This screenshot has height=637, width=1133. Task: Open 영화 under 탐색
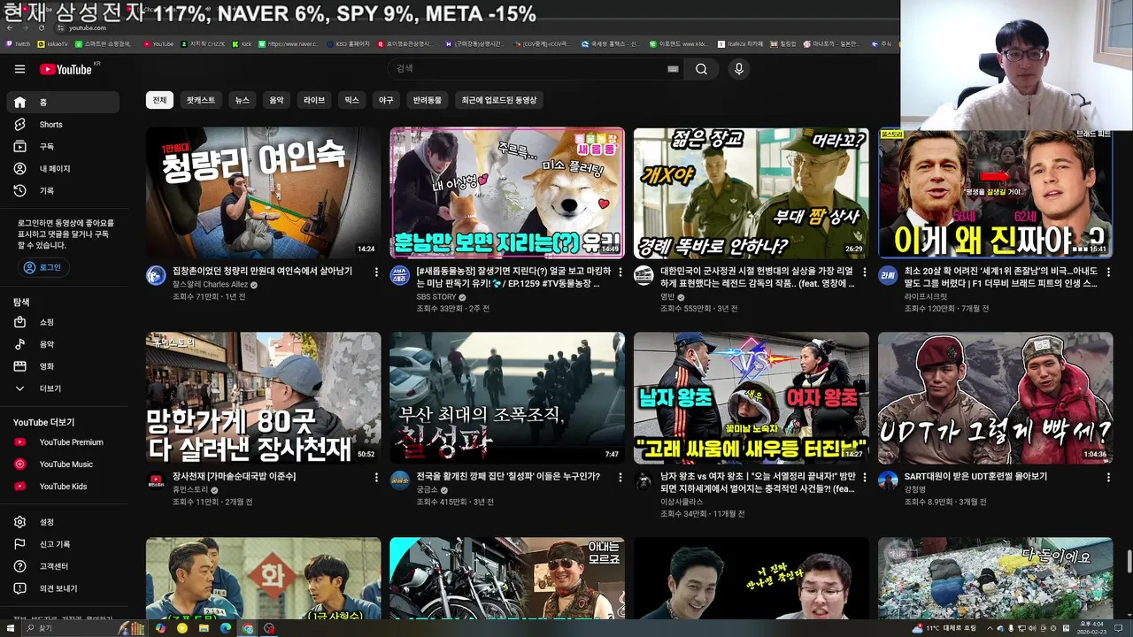point(61,366)
